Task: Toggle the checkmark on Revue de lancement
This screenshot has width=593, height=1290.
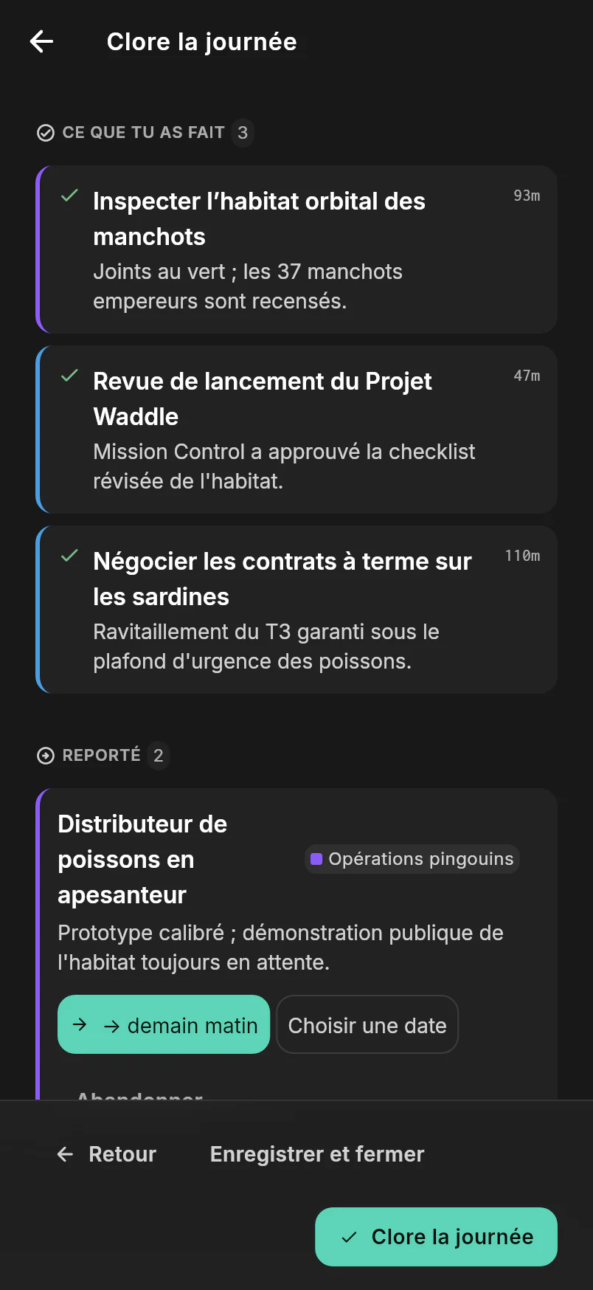Action: pos(69,376)
